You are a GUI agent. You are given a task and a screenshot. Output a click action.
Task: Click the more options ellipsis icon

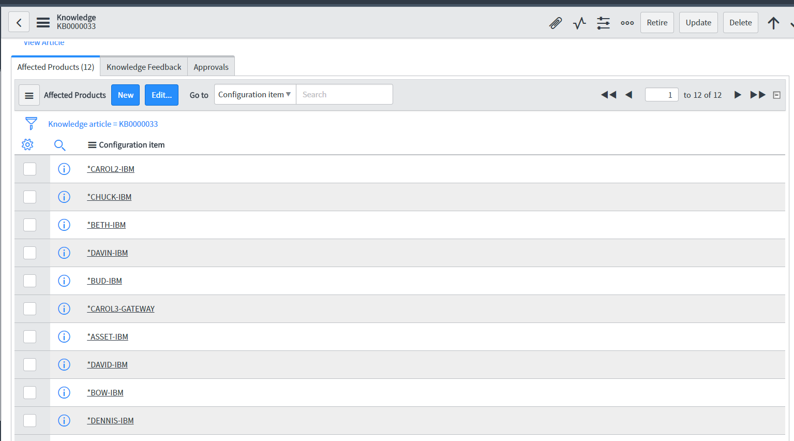pos(627,23)
